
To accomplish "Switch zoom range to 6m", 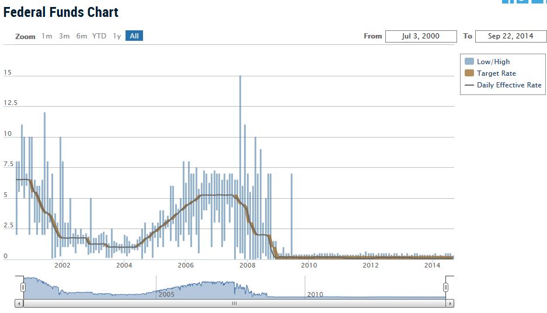I will coord(82,36).
